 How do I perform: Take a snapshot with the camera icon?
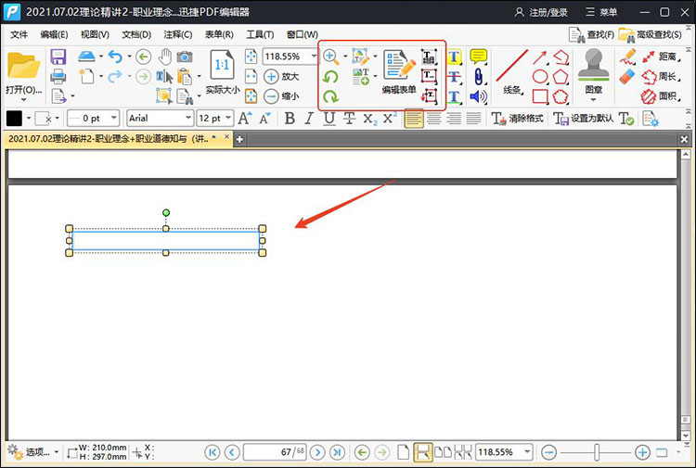tap(185, 57)
